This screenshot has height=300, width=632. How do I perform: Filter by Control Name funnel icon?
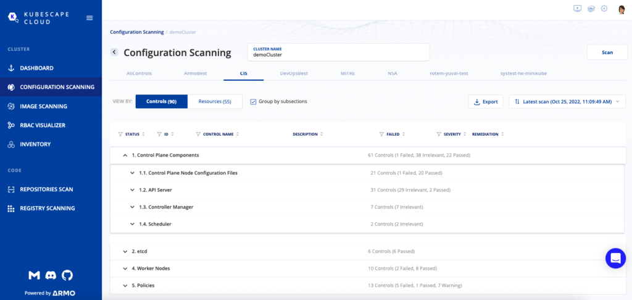pyautogui.click(x=198, y=135)
